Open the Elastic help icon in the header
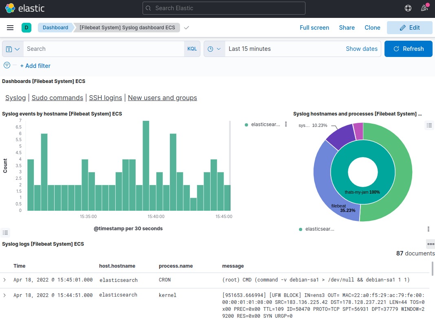The image size is (435, 323). (408, 8)
